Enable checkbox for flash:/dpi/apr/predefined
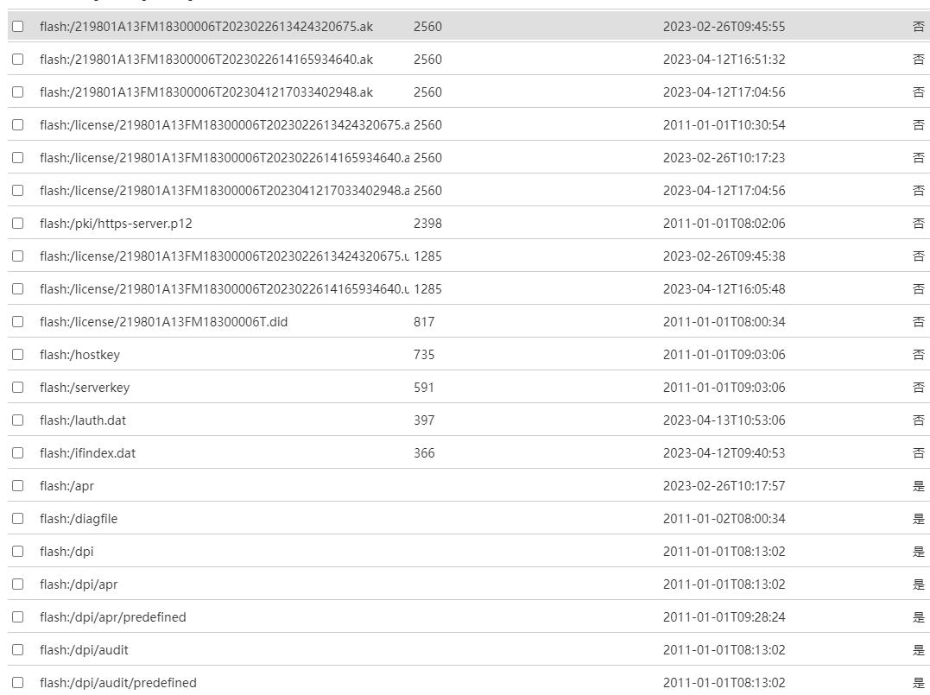The width and height of the screenshot is (930, 695). coord(17,617)
